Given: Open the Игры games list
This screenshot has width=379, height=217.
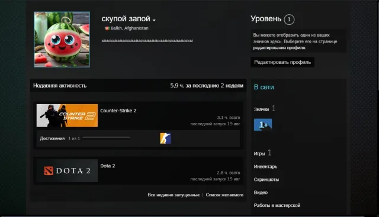Looking at the screenshot, I should pos(259,154).
